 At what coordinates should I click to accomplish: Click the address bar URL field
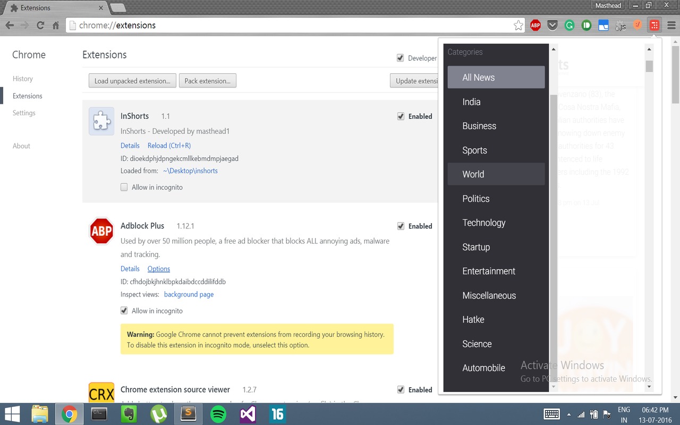tap(295, 25)
